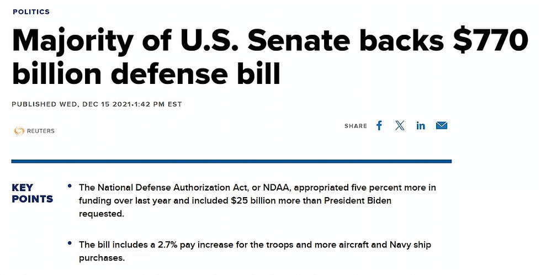Click the "KEY POINTS" heading
541x275 pixels.
point(32,193)
